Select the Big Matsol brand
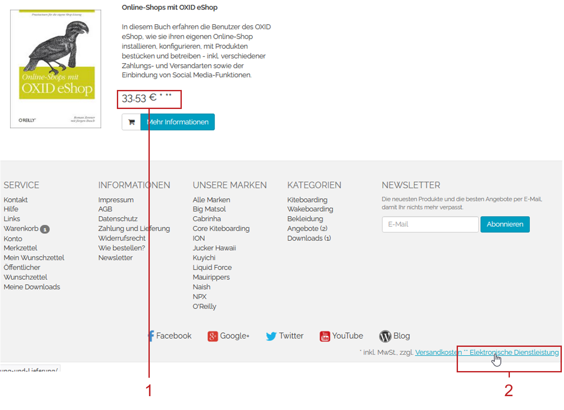Screen dimensions: 564x410 tap(209, 209)
